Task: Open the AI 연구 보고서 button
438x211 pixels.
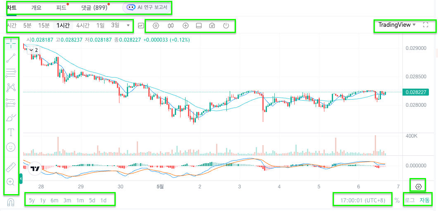Action: coord(146,7)
